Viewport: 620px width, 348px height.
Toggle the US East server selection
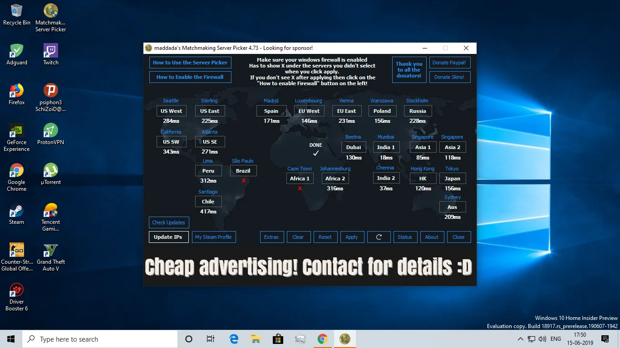[x=210, y=111]
